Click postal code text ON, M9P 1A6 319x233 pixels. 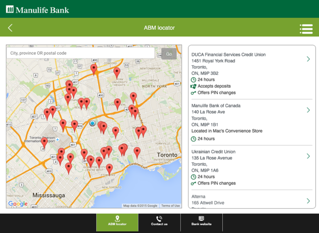[205, 171]
